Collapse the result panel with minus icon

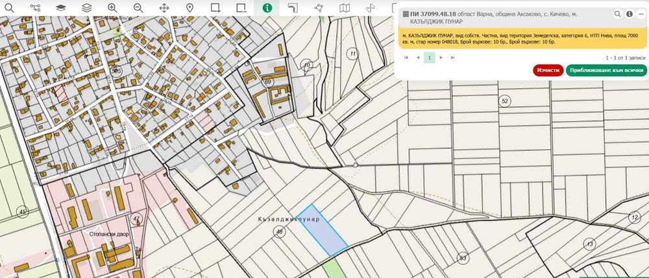tap(641, 14)
